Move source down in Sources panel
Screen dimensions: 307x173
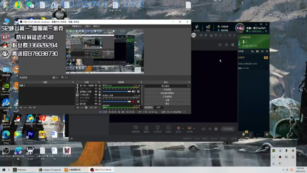click(95, 108)
